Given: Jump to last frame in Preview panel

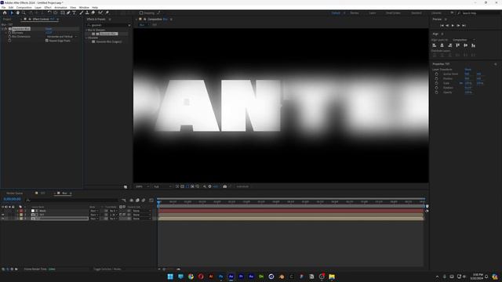Looking at the screenshot, I should [464, 25].
